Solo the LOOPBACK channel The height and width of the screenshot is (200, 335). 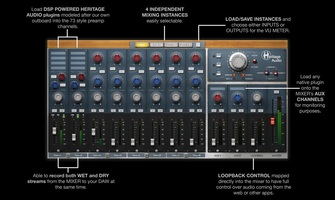[x=253, y=111]
